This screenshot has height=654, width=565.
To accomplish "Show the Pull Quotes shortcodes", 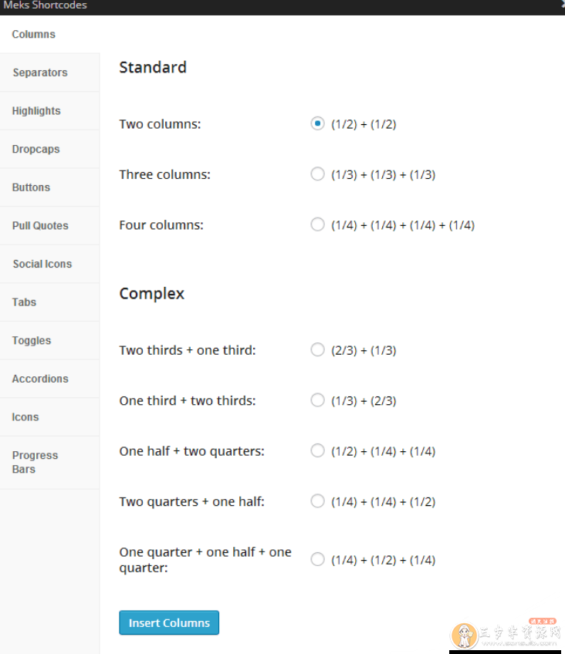I will [40, 226].
